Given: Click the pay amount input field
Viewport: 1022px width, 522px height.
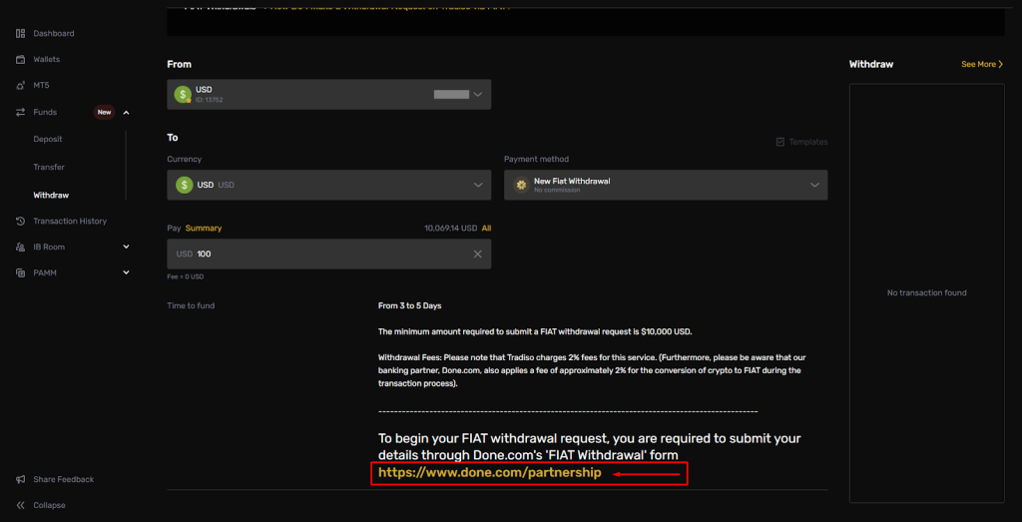Looking at the screenshot, I should coord(319,255).
